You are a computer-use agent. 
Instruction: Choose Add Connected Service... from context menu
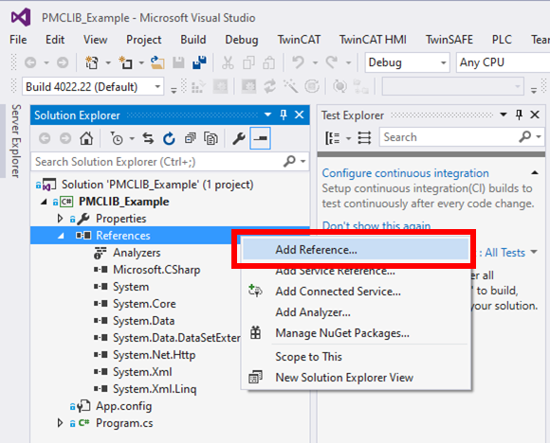[x=356, y=292]
